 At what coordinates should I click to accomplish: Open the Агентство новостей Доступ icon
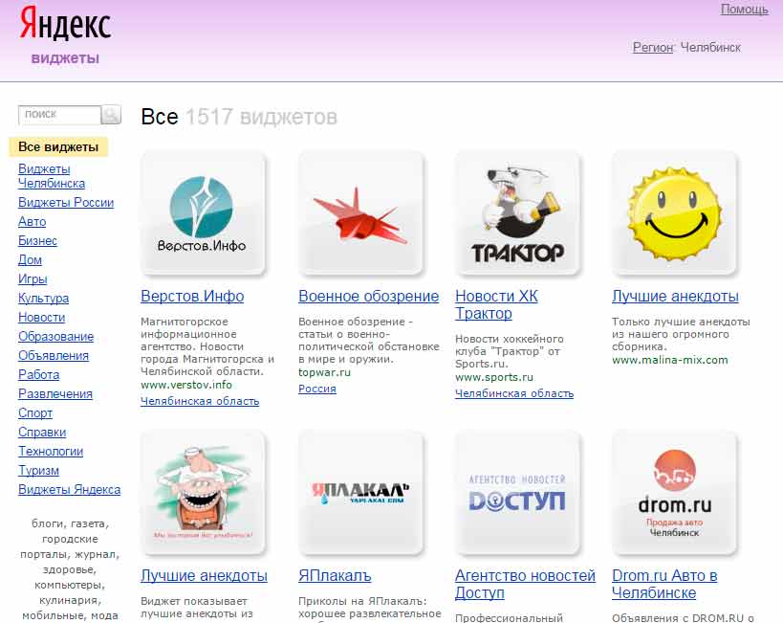517,493
